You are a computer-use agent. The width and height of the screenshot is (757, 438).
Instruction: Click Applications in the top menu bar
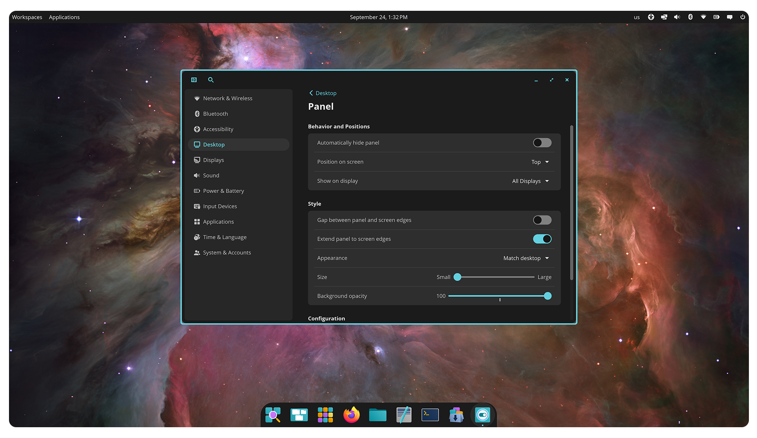pyautogui.click(x=64, y=17)
